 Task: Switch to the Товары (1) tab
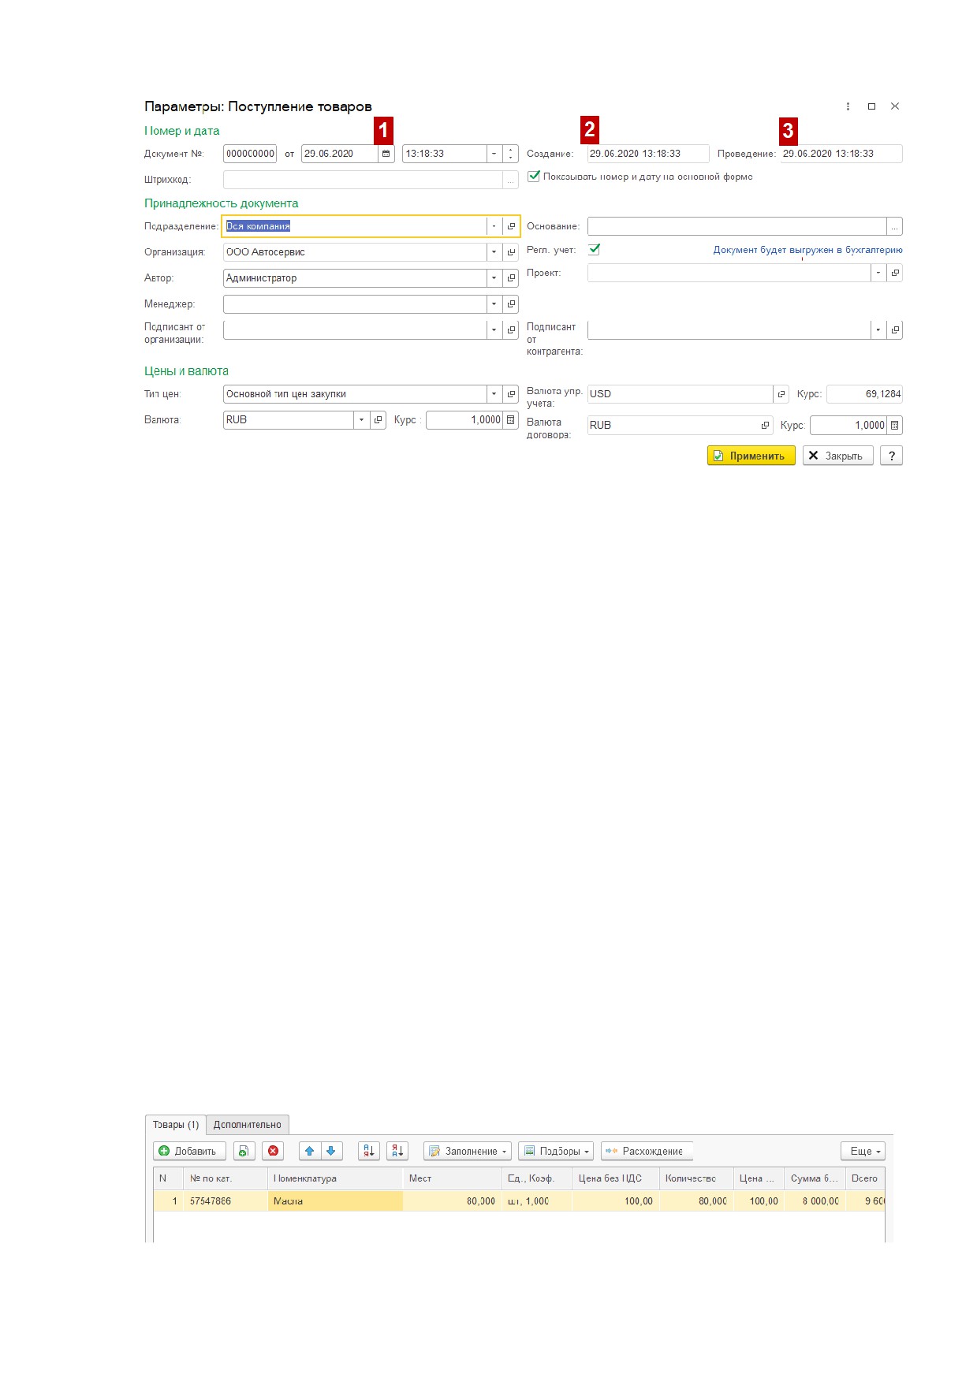pyautogui.click(x=176, y=1125)
